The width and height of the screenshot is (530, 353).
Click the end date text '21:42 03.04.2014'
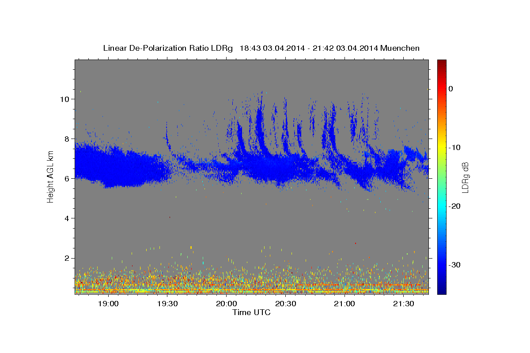[x=345, y=48]
